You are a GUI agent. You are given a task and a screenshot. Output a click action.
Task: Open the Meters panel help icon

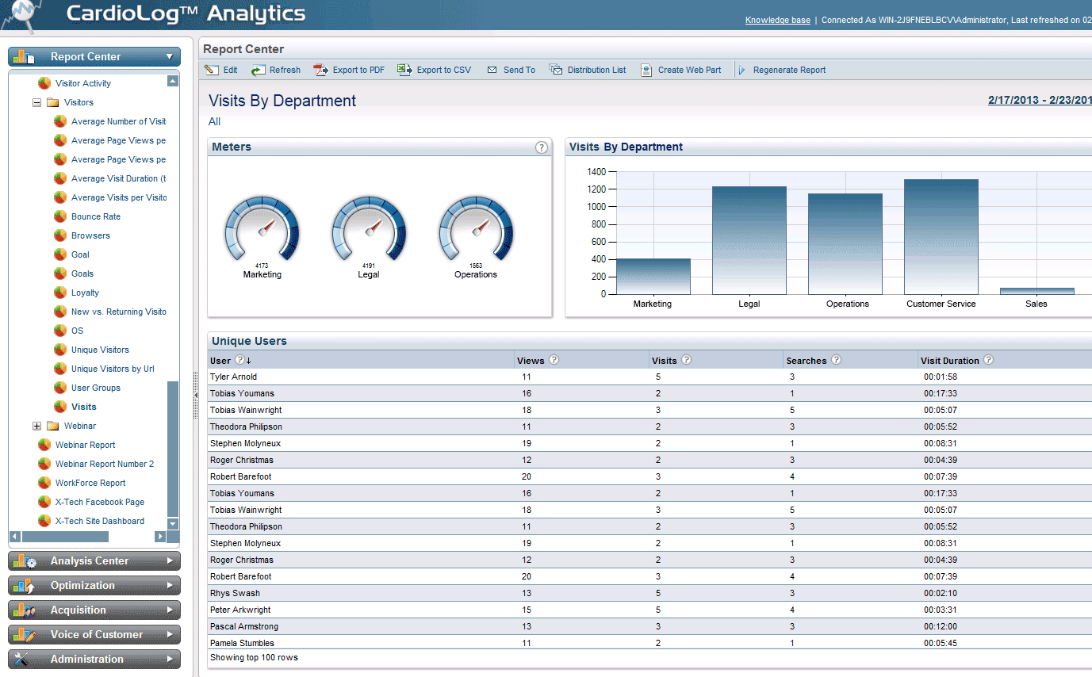(542, 147)
